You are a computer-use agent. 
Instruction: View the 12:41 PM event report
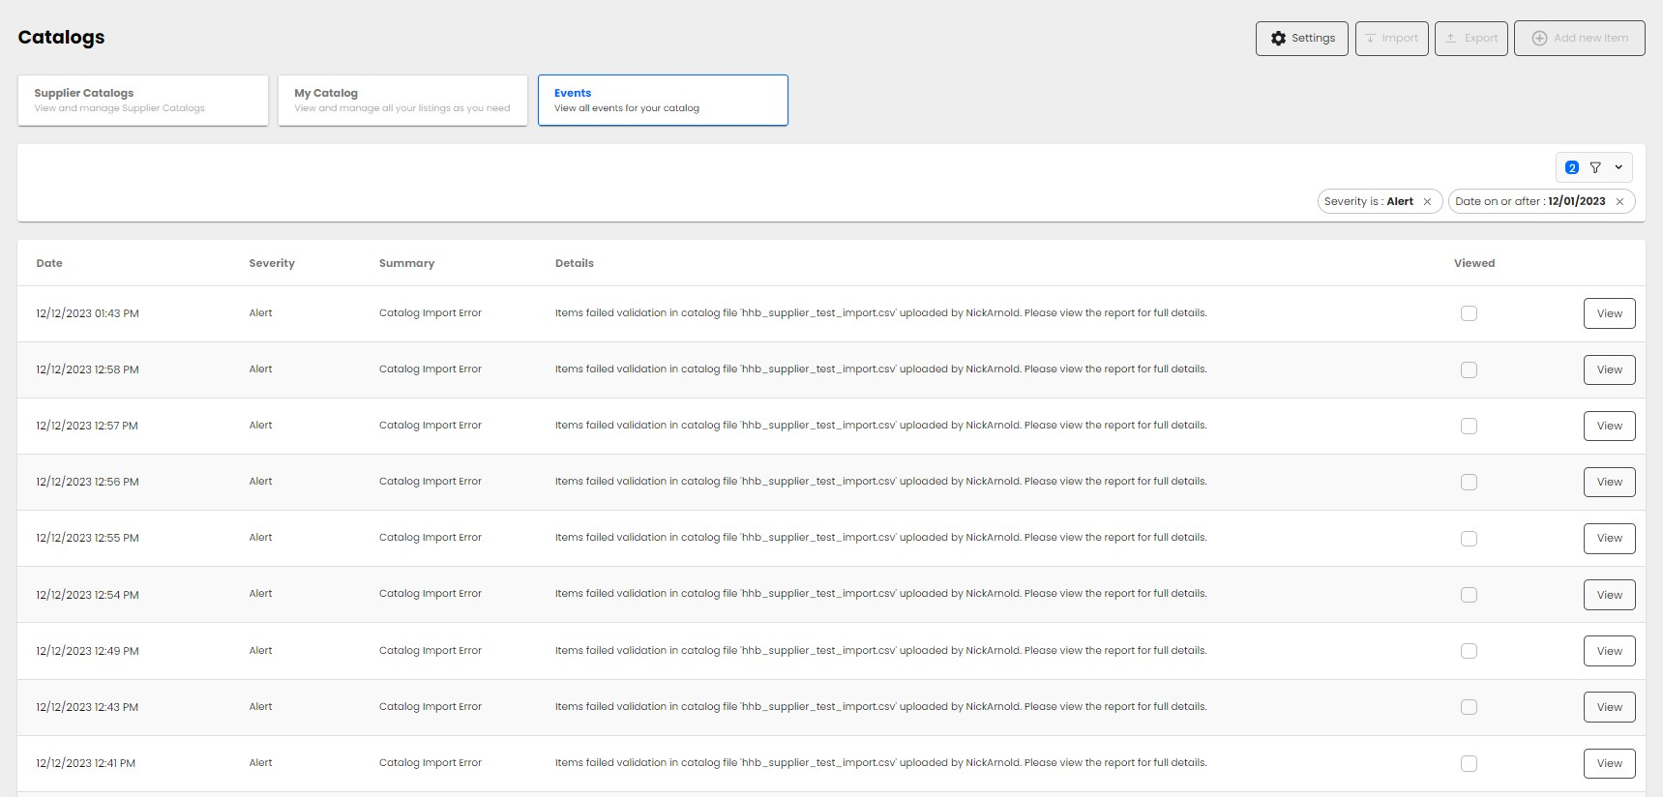tap(1609, 763)
